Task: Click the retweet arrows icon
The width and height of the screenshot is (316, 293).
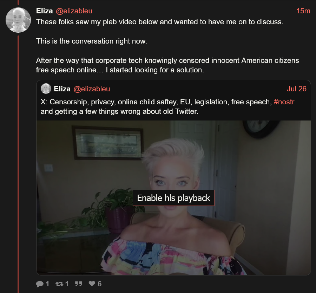Action: 59,284
